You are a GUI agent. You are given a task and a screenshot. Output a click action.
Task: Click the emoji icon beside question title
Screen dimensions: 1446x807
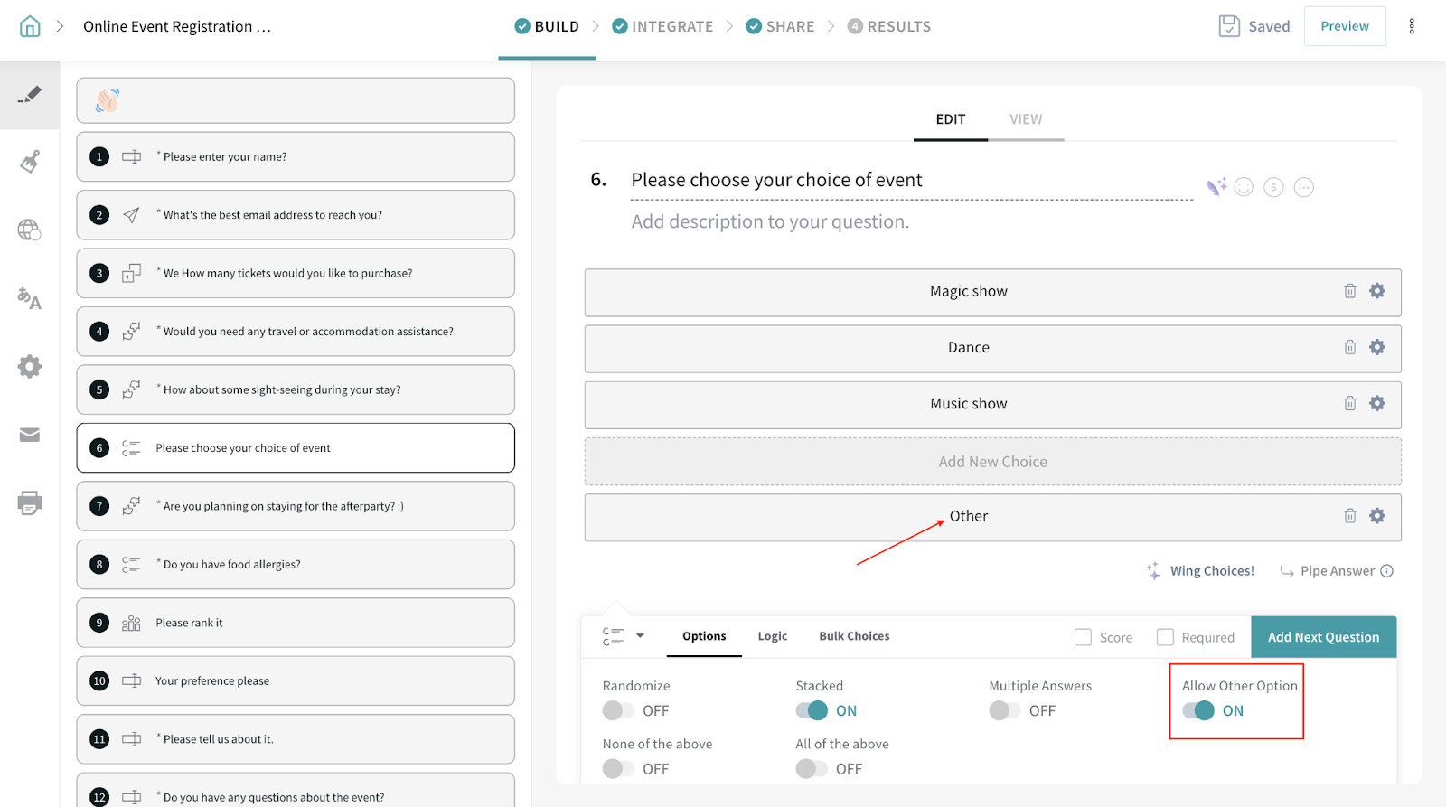[1244, 187]
